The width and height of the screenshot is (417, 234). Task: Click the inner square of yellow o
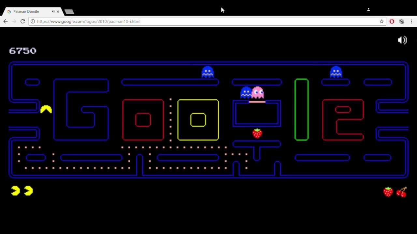click(x=198, y=120)
